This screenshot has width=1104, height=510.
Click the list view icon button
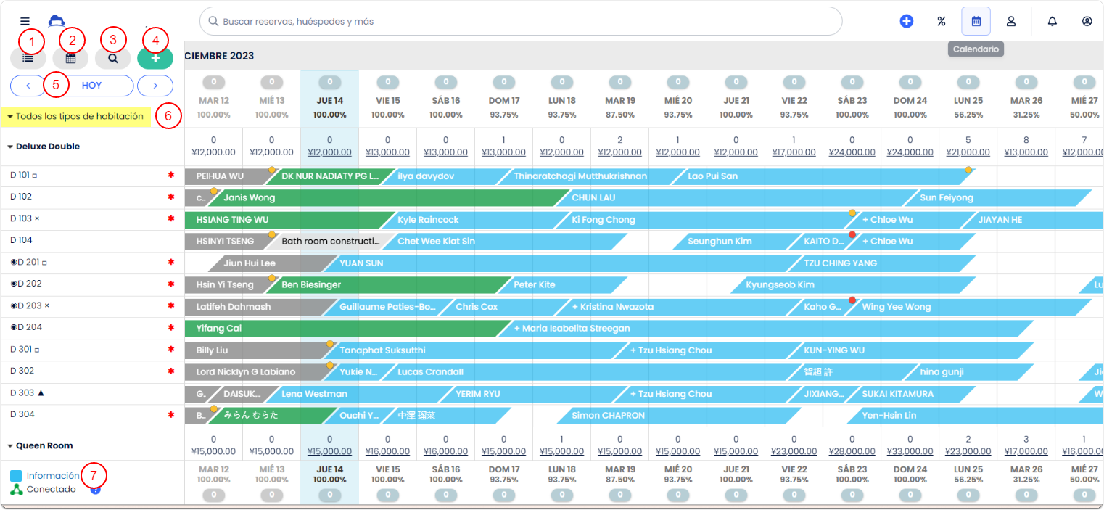coord(28,59)
